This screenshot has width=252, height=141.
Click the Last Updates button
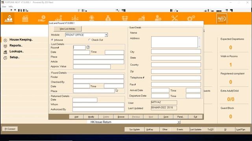click(196, 130)
